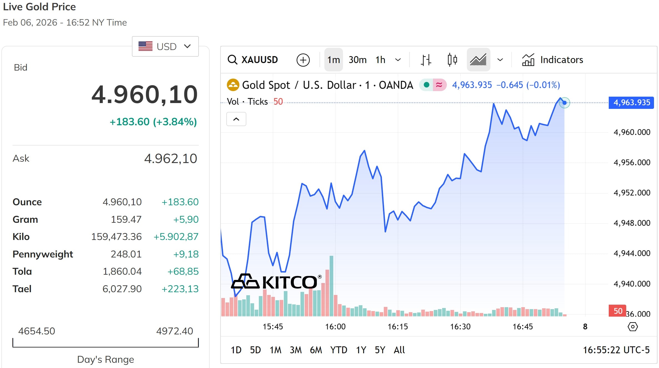Open the Indicators panel
The height and width of the screenshot is (368, 659).
click(561, 59)
